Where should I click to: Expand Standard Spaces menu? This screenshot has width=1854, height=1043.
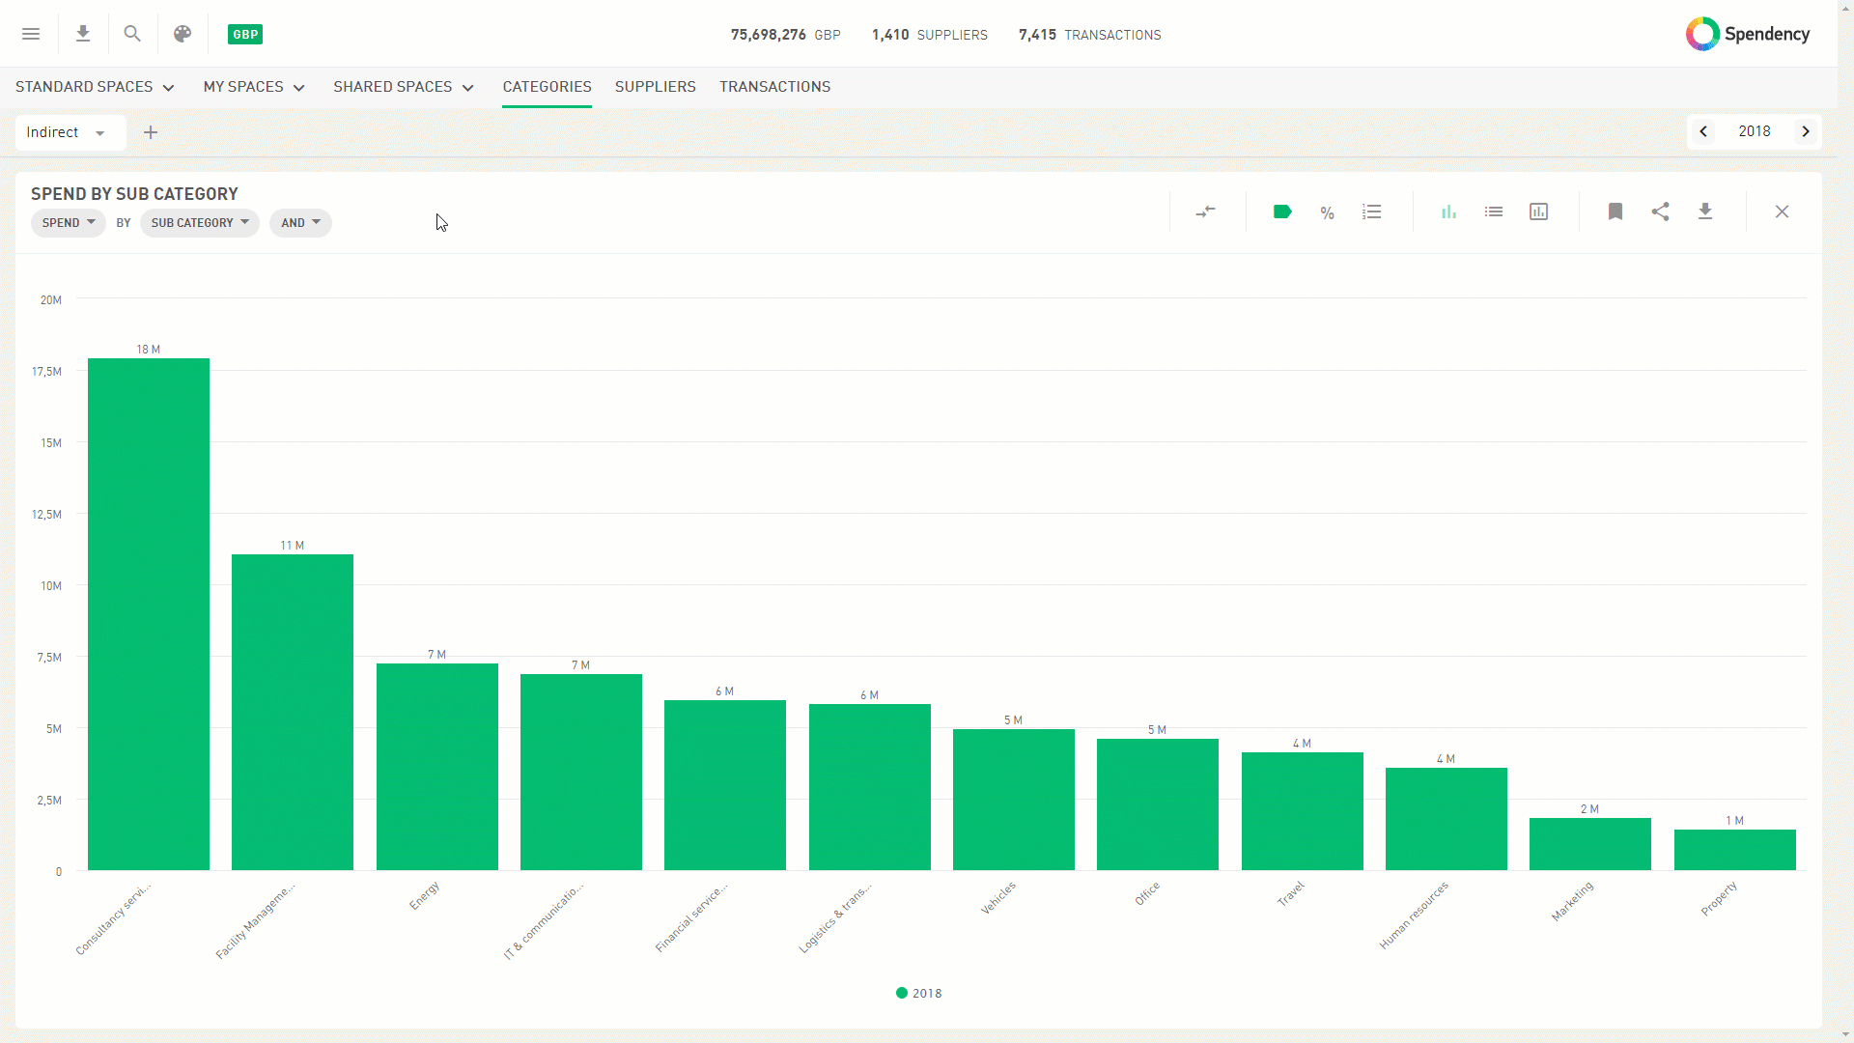pyautogui.click(x=95, y=87)
